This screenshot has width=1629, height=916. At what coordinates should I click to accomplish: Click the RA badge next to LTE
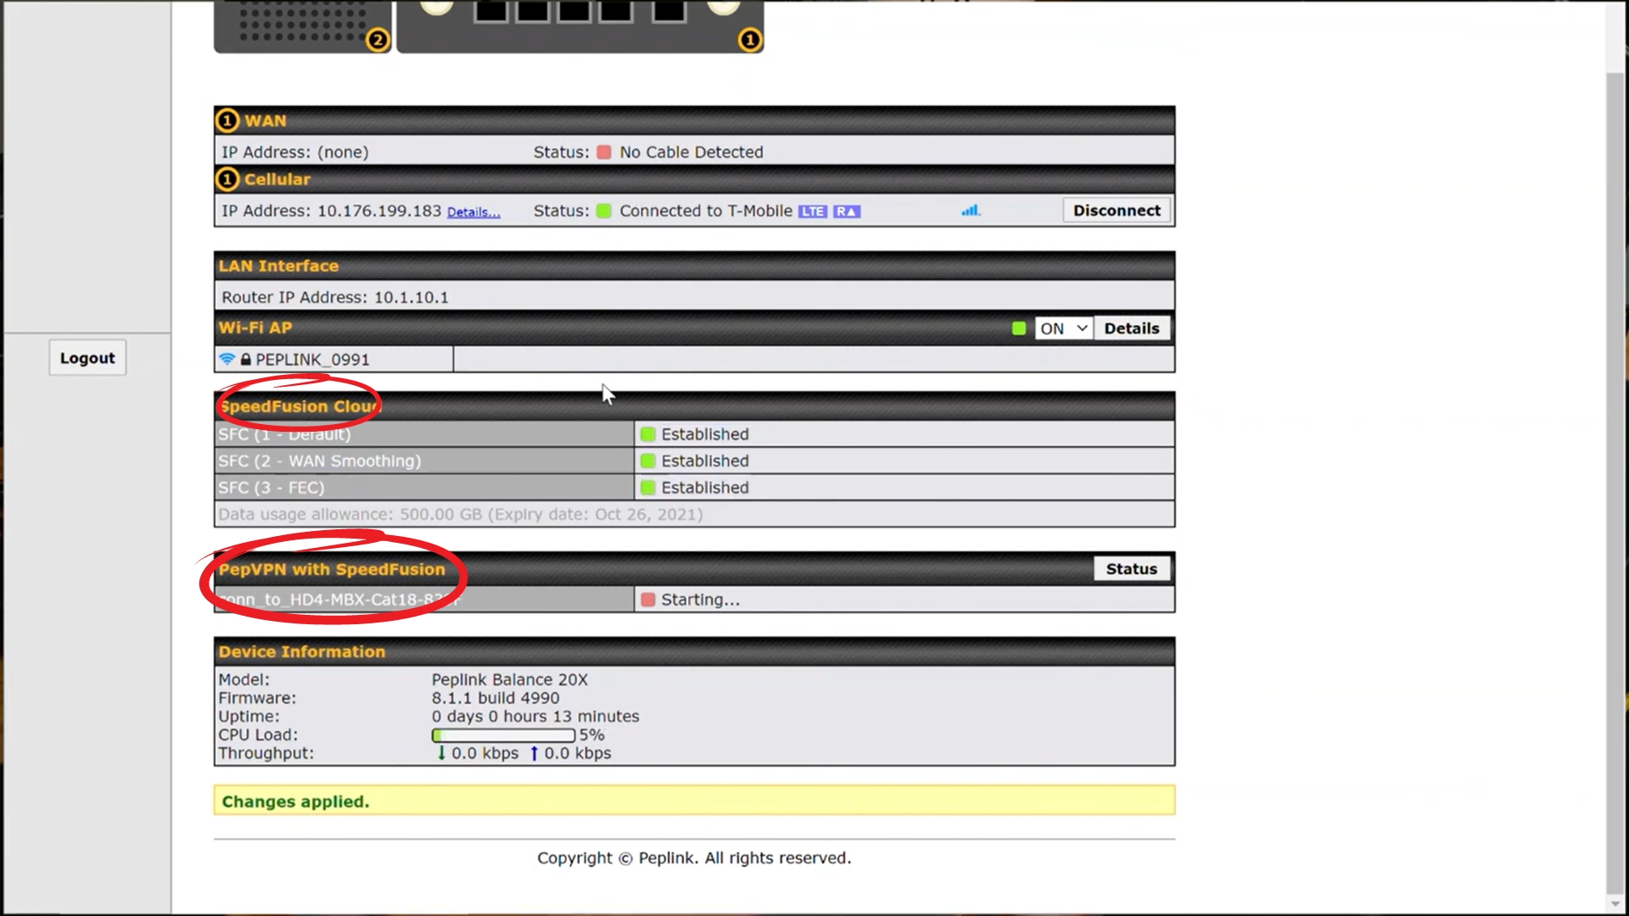click(846, 211)
